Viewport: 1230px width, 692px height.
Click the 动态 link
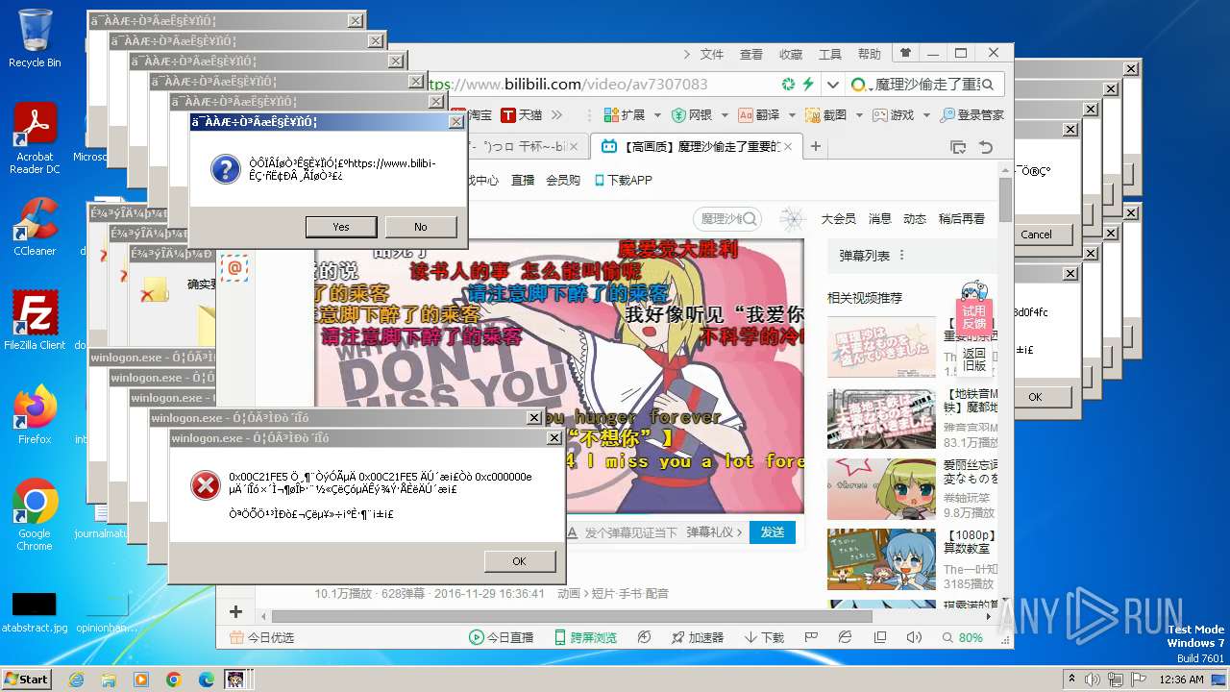point(914,219)
